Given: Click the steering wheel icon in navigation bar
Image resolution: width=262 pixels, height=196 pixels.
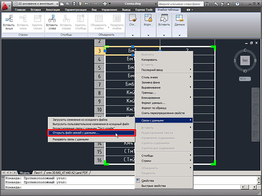Looking at the screenshot, I should 256,95.
